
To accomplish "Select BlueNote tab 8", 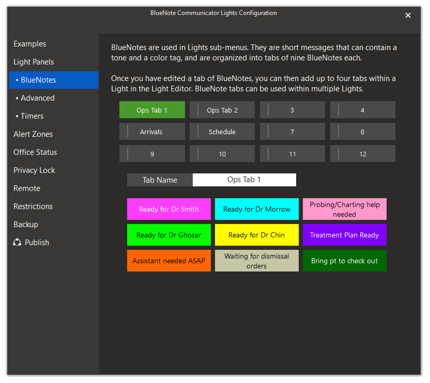I will point(363,131).
